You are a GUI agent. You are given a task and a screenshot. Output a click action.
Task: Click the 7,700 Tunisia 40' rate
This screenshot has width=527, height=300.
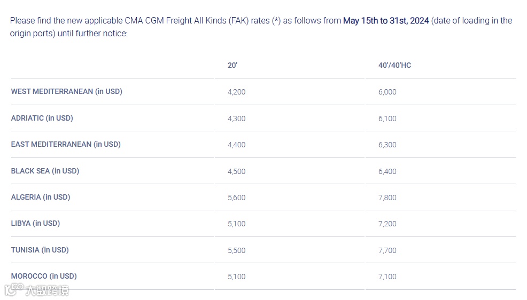click(387, 250)
